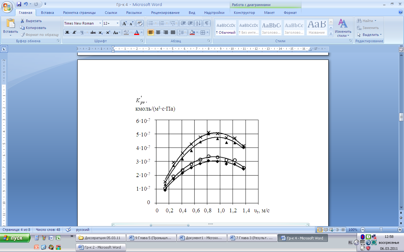Toggle subscript x₂ formatting

(x=100, y=32)
